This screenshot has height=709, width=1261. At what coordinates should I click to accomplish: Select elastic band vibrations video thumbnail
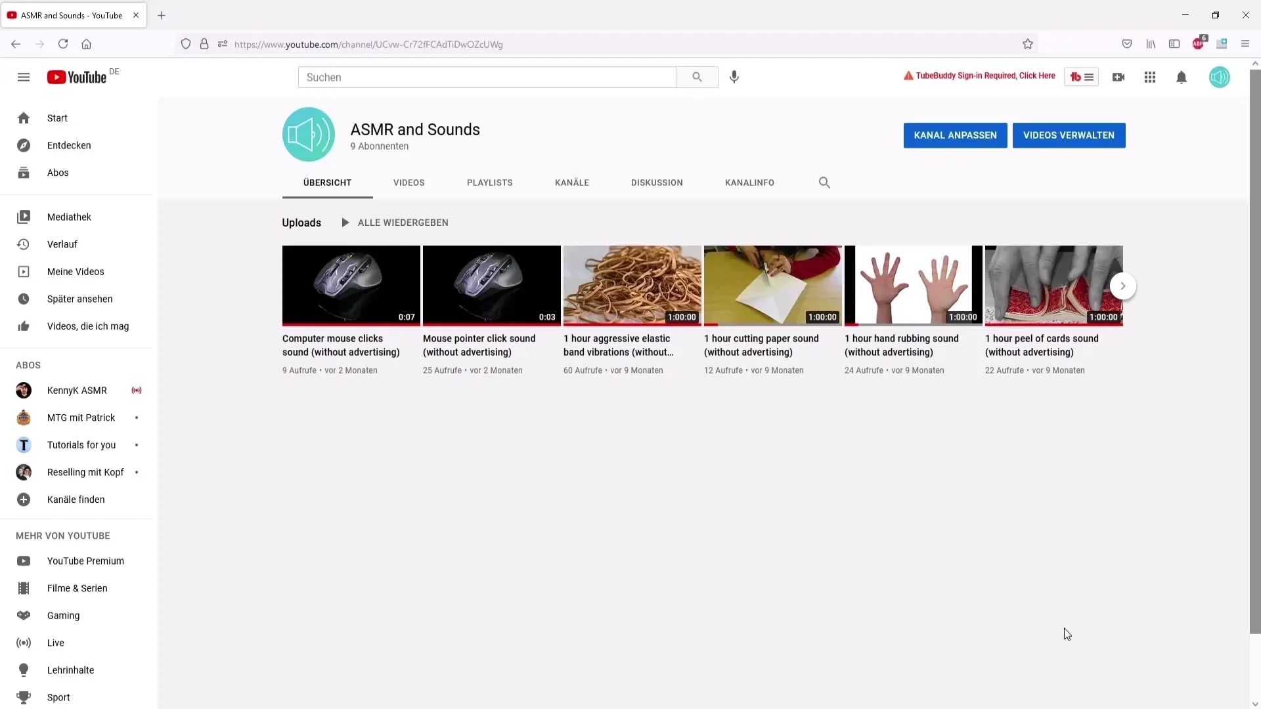coord(631,285)
